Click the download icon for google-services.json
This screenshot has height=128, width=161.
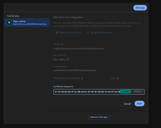(x=88, y=33)
